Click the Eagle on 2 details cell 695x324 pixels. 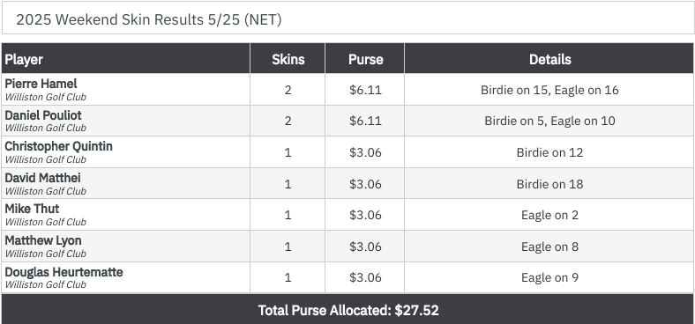[549, 215]
